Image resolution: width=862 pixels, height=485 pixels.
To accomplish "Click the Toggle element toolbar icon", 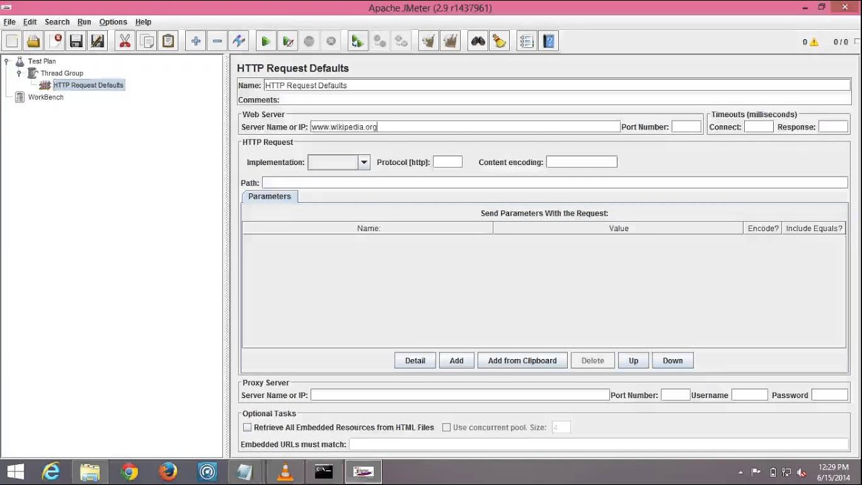I will coord(238,41).
